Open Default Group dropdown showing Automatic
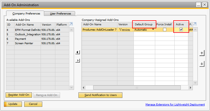Viewport: 210px width, 111px height. click(153, 29)
